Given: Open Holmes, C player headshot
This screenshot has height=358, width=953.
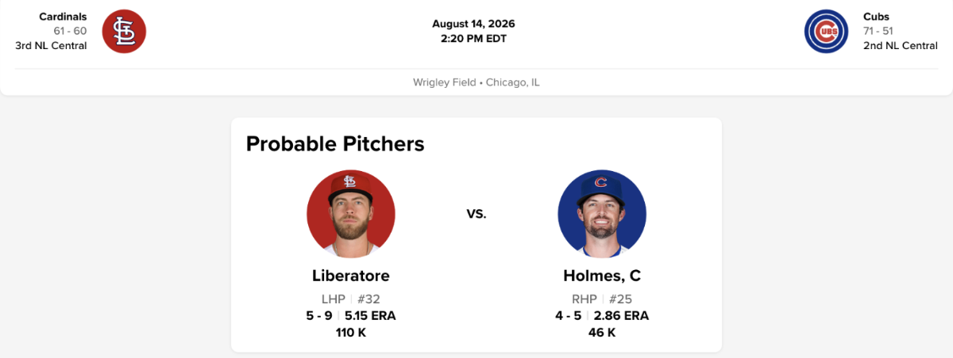Looking at the screenshot, I should click(x=602, y=214).
